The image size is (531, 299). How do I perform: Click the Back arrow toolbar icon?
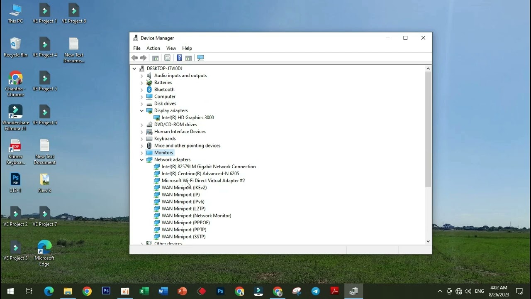[134, 58]
